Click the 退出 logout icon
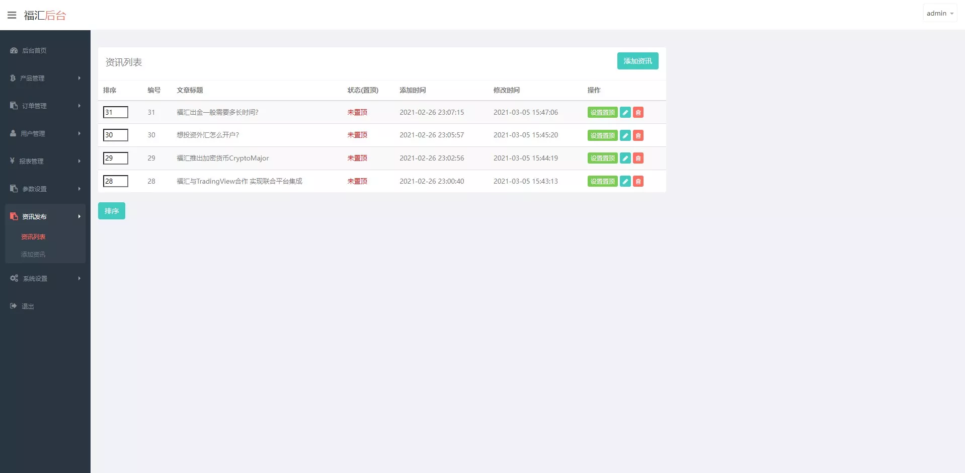Screen dimensions: 965x473 (x=12, y=306)
